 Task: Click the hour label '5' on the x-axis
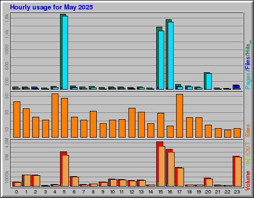[64, 192]
